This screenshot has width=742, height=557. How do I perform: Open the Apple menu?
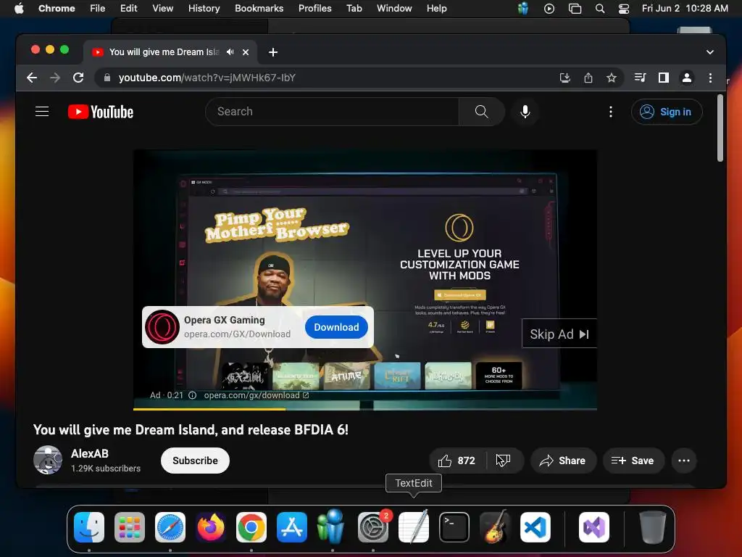point(19,9)
